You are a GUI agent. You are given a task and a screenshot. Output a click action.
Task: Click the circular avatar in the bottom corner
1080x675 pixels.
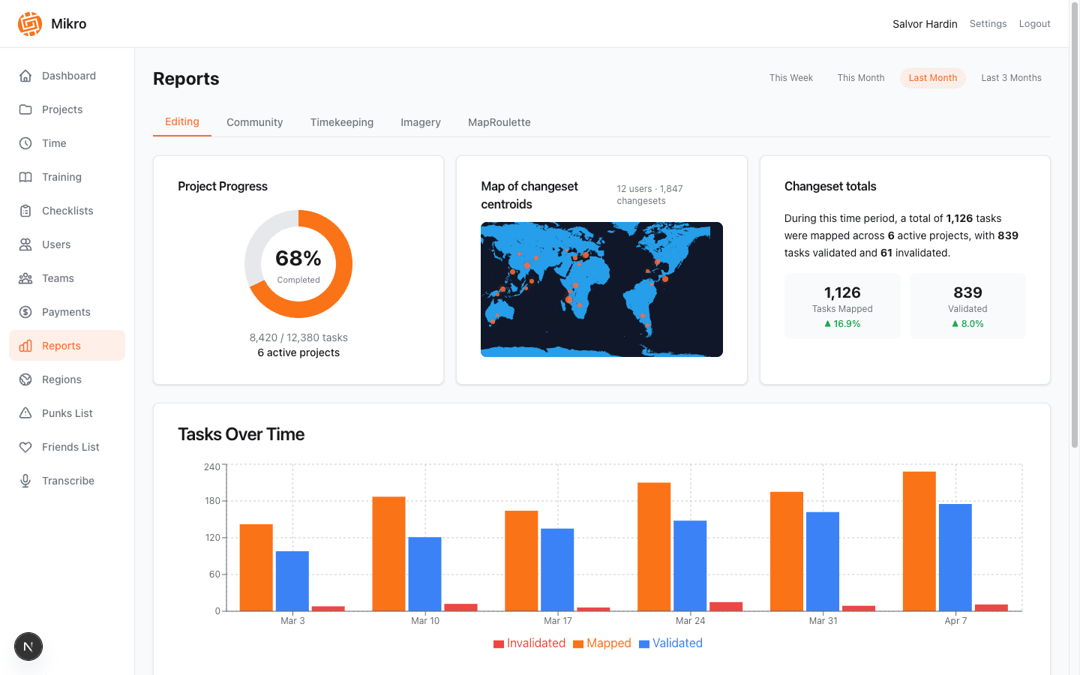click(x=28, y=646)
